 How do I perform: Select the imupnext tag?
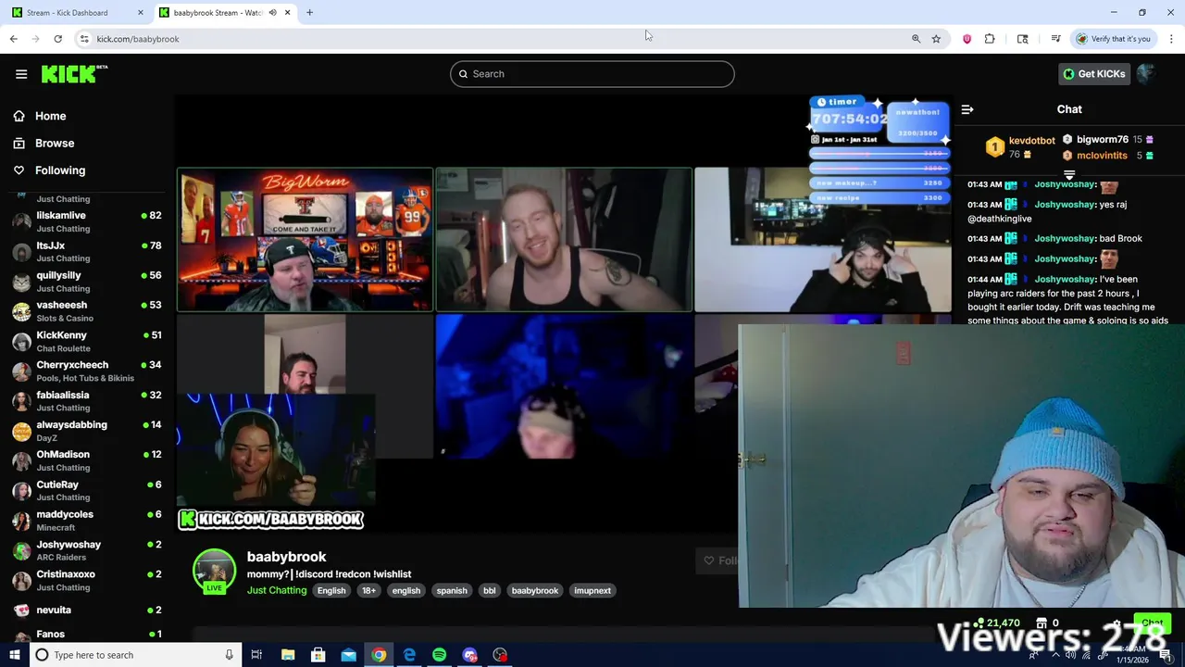[x=592, y=591]
